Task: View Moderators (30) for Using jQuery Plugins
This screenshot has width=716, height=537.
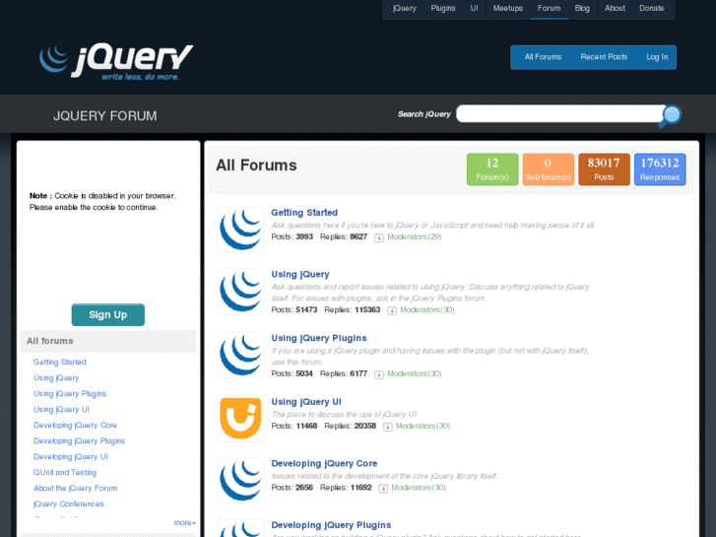Action: click(x=415, y=373)
